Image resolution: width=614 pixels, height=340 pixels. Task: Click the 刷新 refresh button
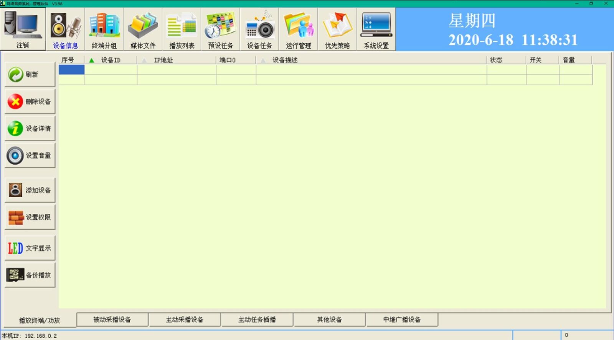point(30,74)
